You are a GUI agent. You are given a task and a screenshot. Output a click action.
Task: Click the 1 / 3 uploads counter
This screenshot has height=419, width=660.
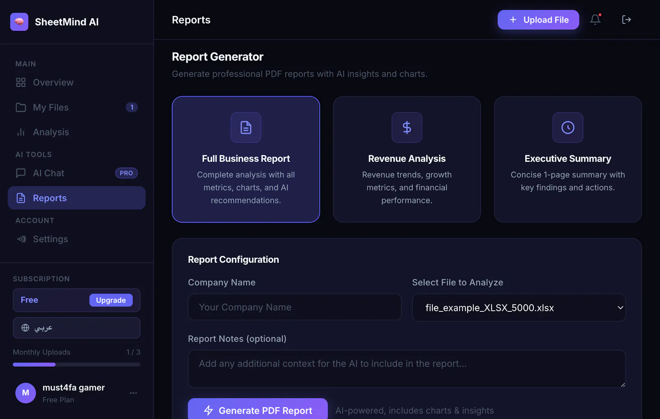pos(133,352)
